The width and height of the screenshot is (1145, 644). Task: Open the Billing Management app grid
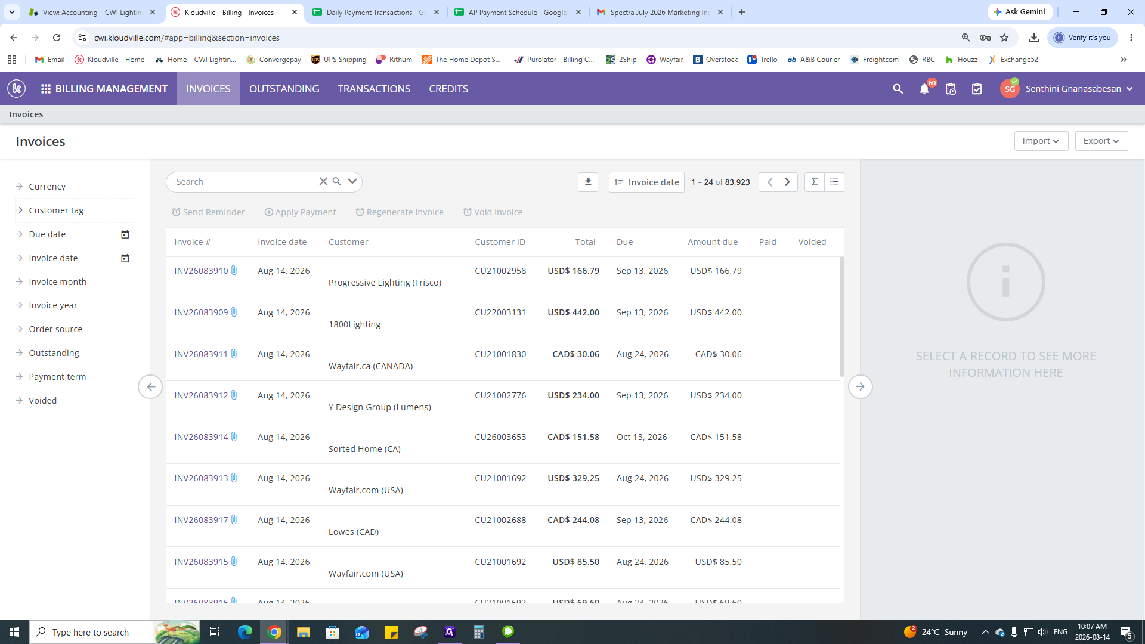pos(46,89)
